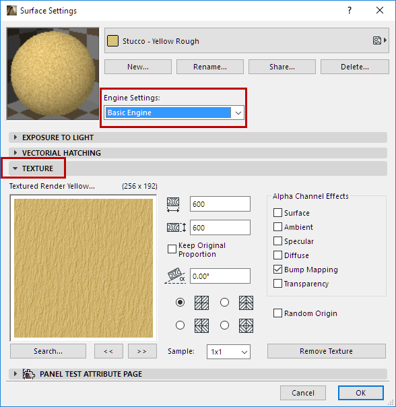Click the horizontally mirrored tiling pattern icon

click(x=246, y=303)
